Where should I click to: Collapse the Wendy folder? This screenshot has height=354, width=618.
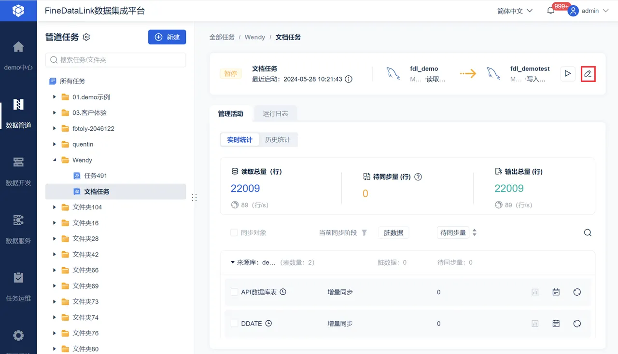(55, 160)
